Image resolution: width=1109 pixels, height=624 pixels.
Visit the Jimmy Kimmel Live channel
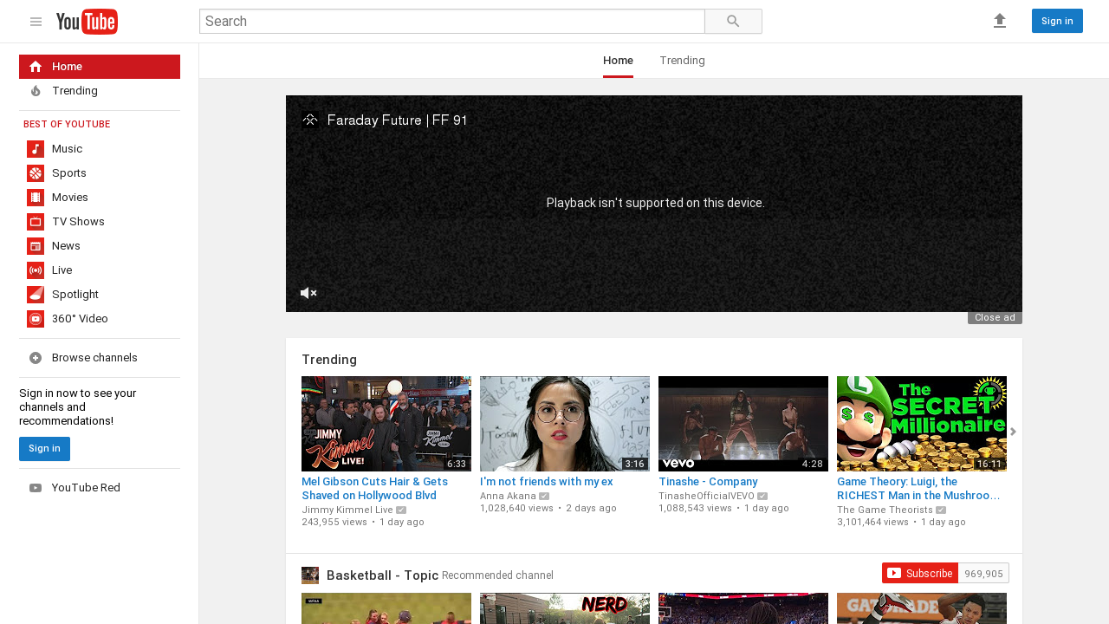tap(347, 510)
